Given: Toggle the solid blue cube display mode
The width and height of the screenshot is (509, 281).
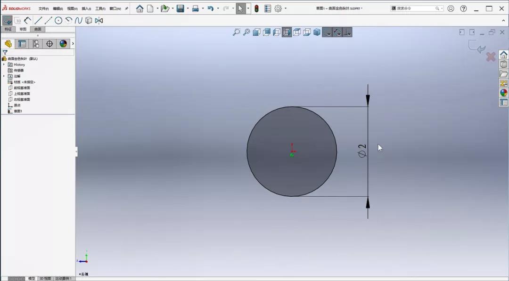Looking at the screenshot, I should tap(317, 32).
